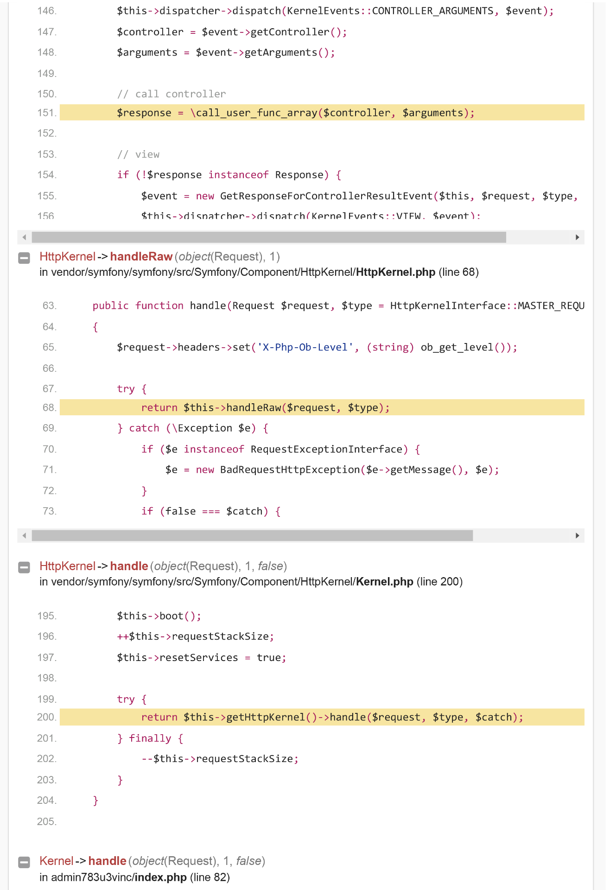610x890 pixels.
Task: Click the '// view' comment line
Action: point(138,154)
